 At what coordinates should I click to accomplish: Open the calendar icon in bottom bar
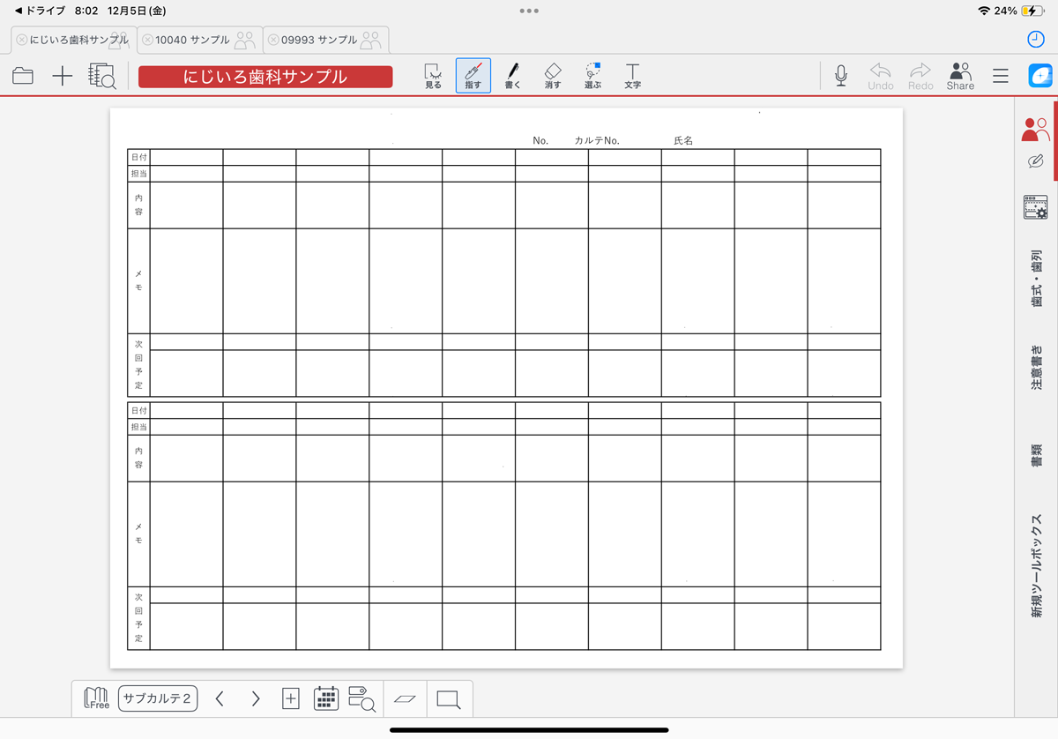pos(326,698)
